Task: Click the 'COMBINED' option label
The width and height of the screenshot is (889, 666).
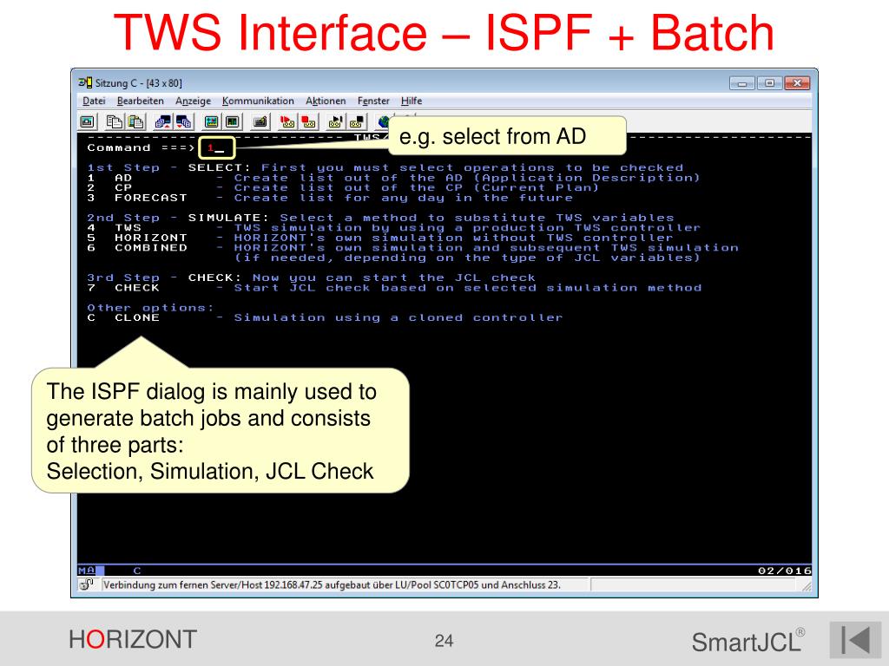Action: tap(151, 247)
